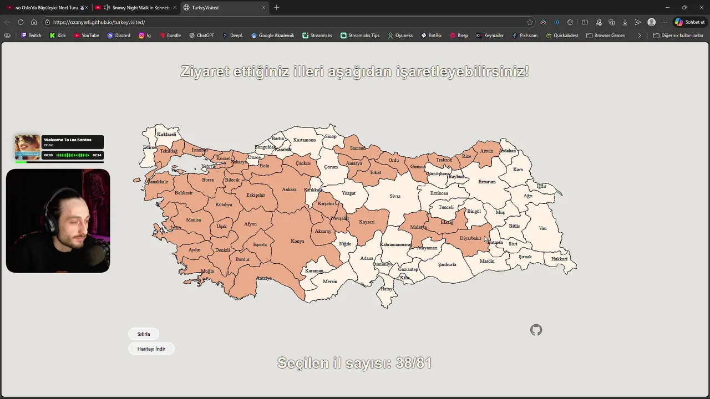Viewport: 710px width, 399px height.
Task: Open the Keymailer bookmark
Action: (490, 35)
